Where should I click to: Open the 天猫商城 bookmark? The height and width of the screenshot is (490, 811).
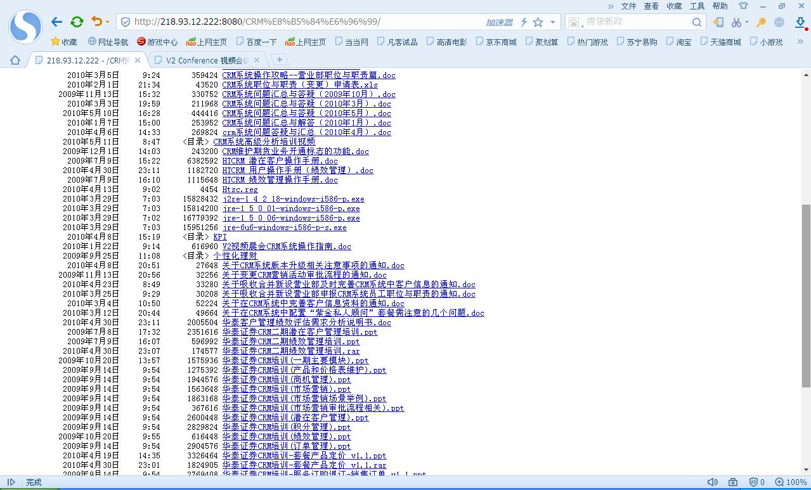pyautogui.click(x=721, y=42)
